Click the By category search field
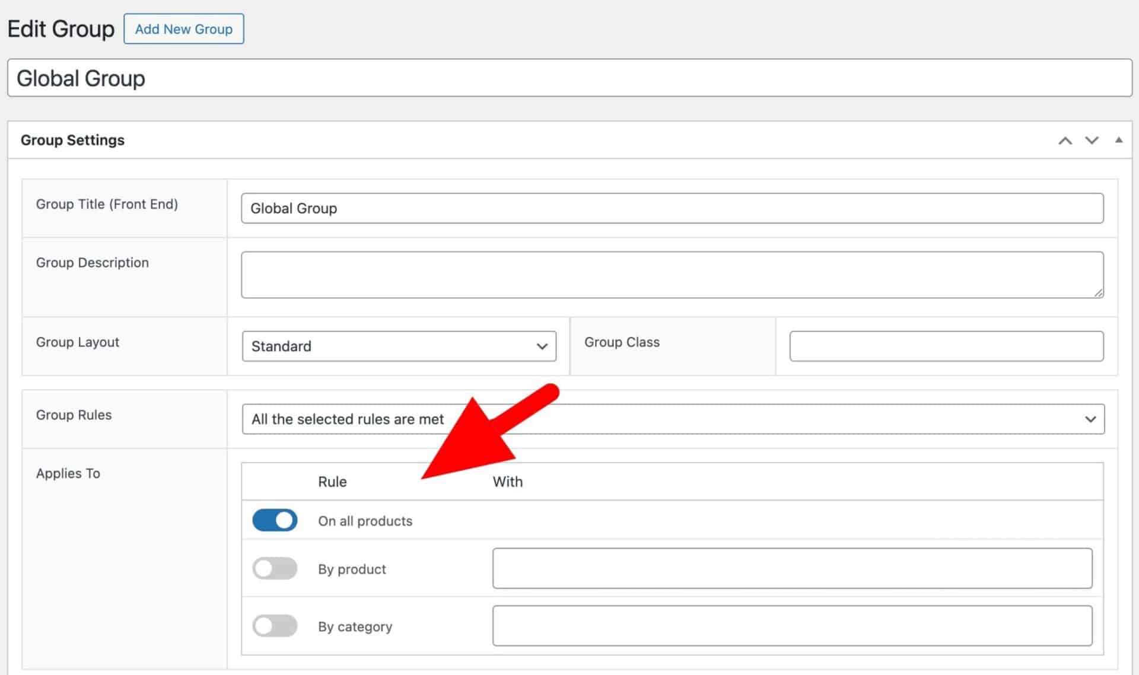 [x=792, y=626]
